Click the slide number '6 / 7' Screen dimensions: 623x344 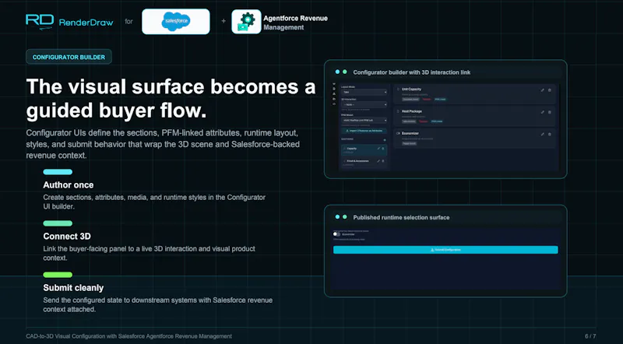pyautogui.click(x=590, y=336)
